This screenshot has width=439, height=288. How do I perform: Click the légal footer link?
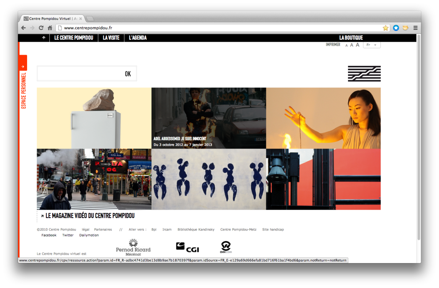86,230
